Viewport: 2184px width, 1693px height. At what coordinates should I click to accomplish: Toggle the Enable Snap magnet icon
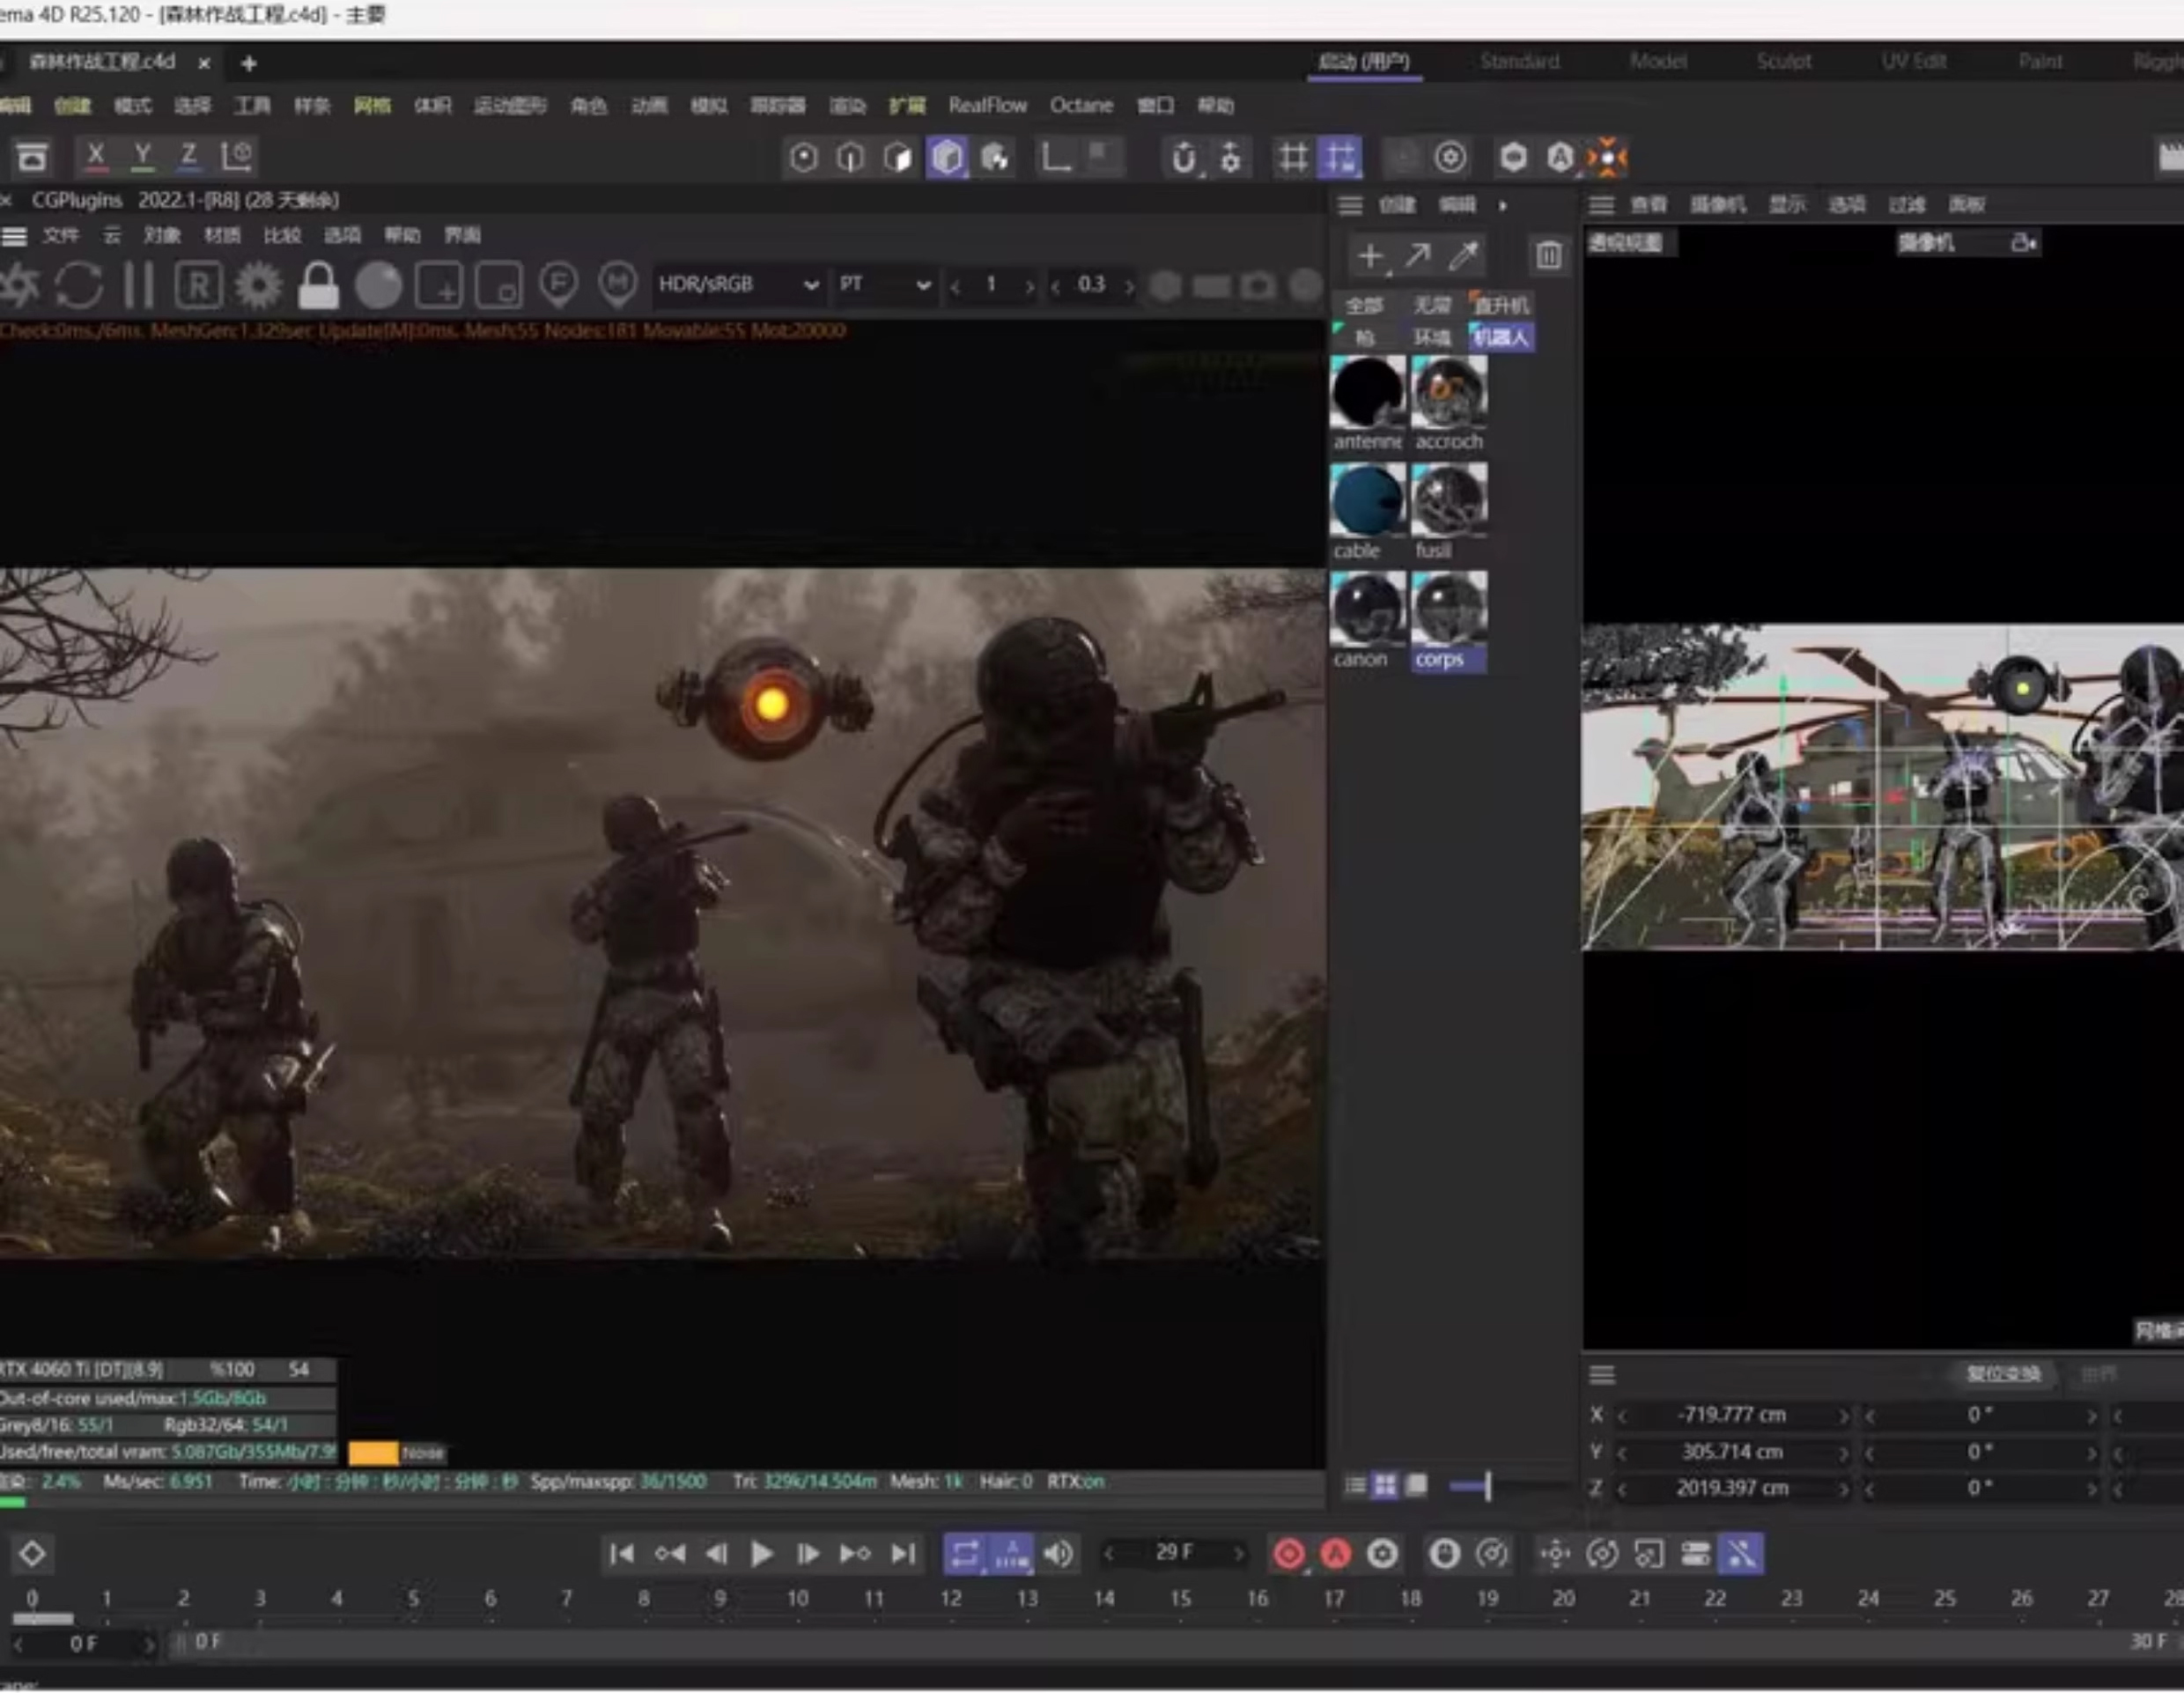1184,157
